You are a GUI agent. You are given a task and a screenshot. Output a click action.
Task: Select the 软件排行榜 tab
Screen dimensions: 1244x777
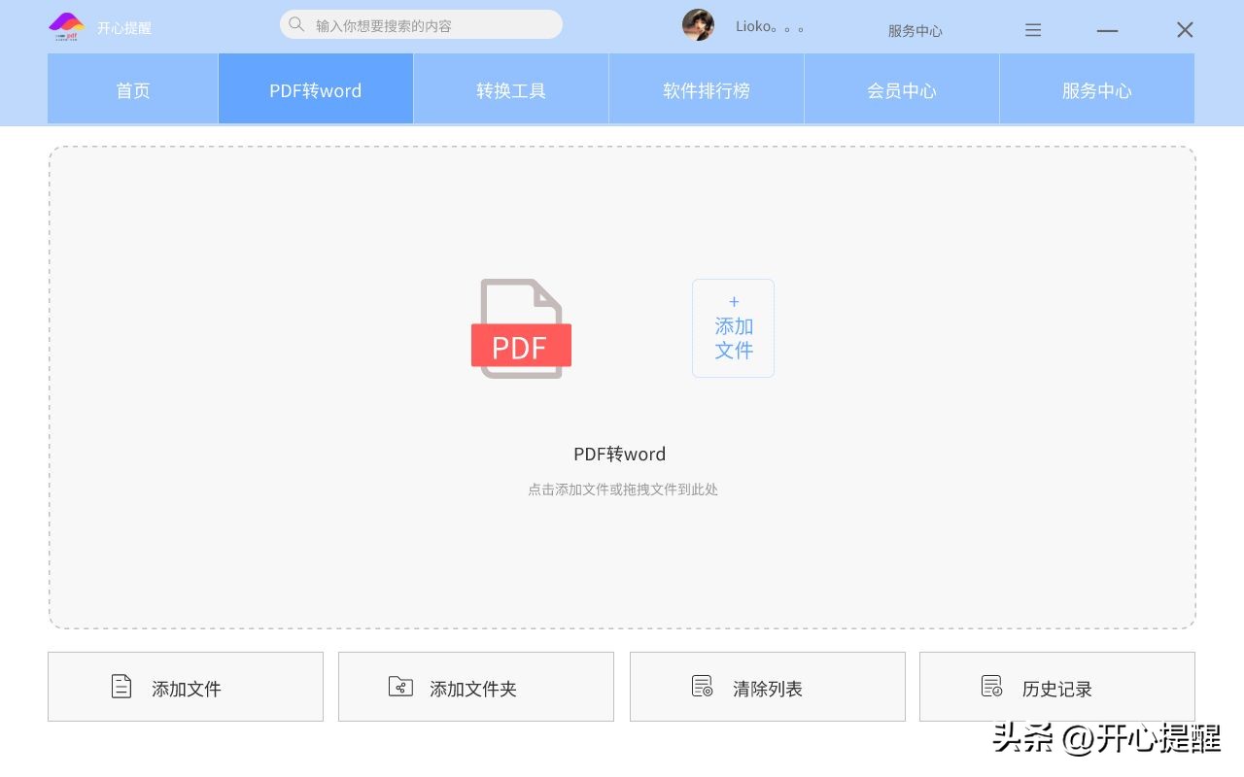pyautogui.click(x=706, y=89)
